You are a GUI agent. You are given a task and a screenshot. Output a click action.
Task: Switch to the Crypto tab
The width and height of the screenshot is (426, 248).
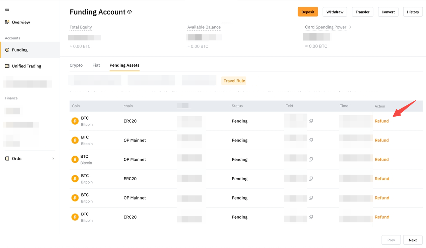(x=76, y=65)
